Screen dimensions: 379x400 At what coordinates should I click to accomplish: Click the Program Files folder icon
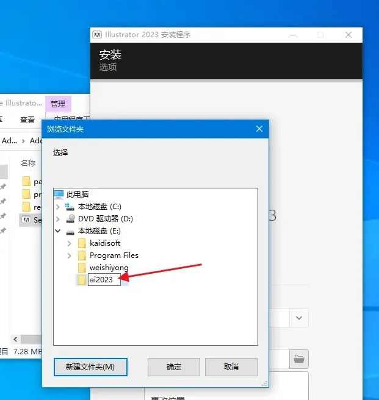pos(82,255)
